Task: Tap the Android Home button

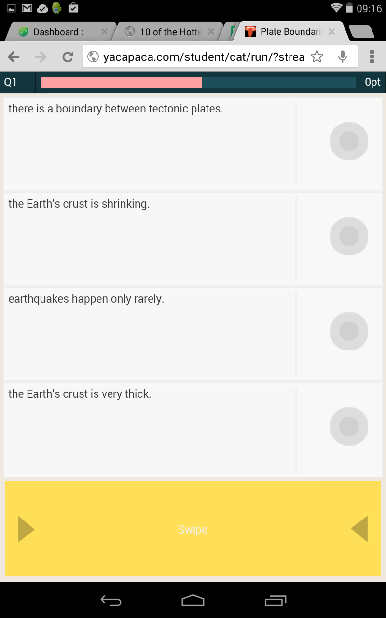Action: coord(193,601)
